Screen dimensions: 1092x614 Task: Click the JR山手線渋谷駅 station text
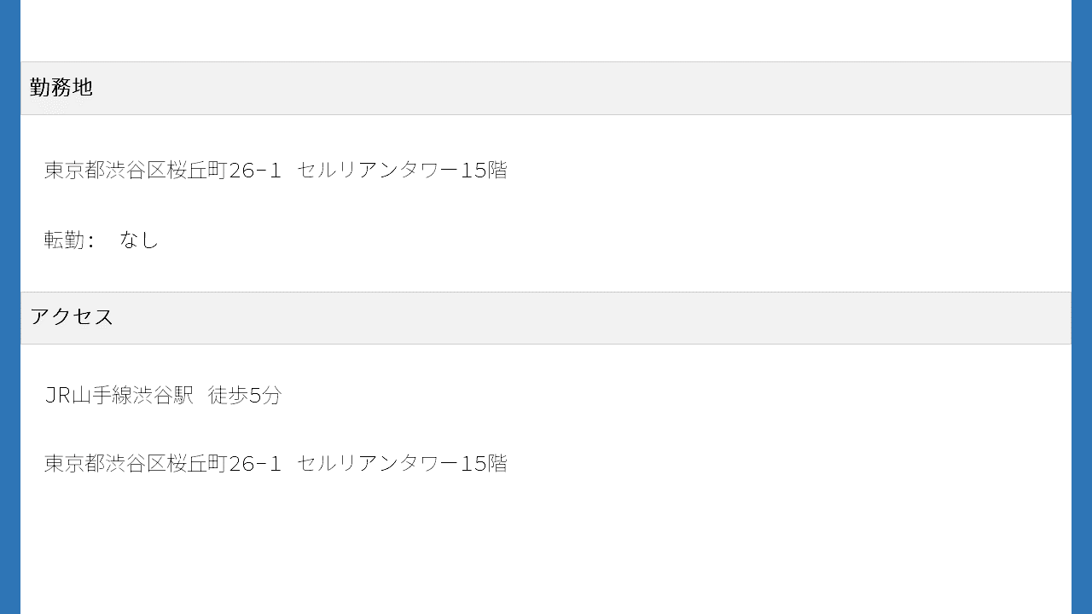[x=119, y=396]
